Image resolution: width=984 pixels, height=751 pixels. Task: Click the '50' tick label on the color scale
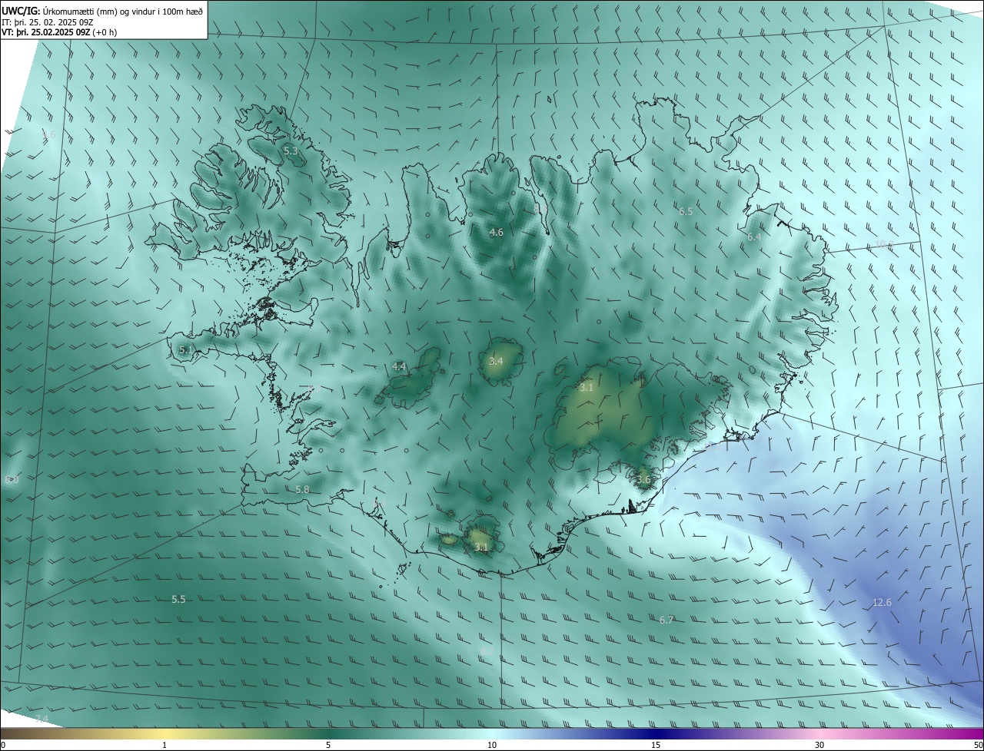[978, 745]
